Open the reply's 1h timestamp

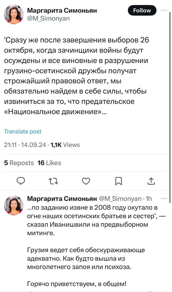pos(149,198)
